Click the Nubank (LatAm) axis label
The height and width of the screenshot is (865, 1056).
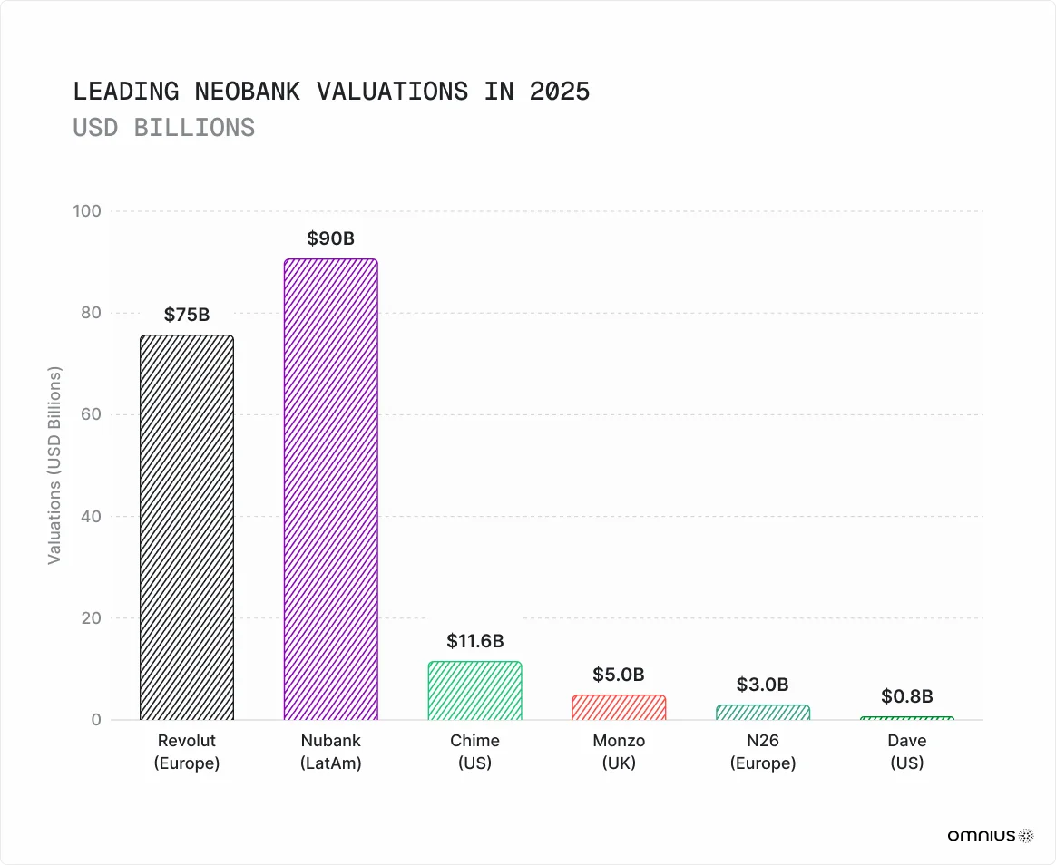tap(330, 753)
